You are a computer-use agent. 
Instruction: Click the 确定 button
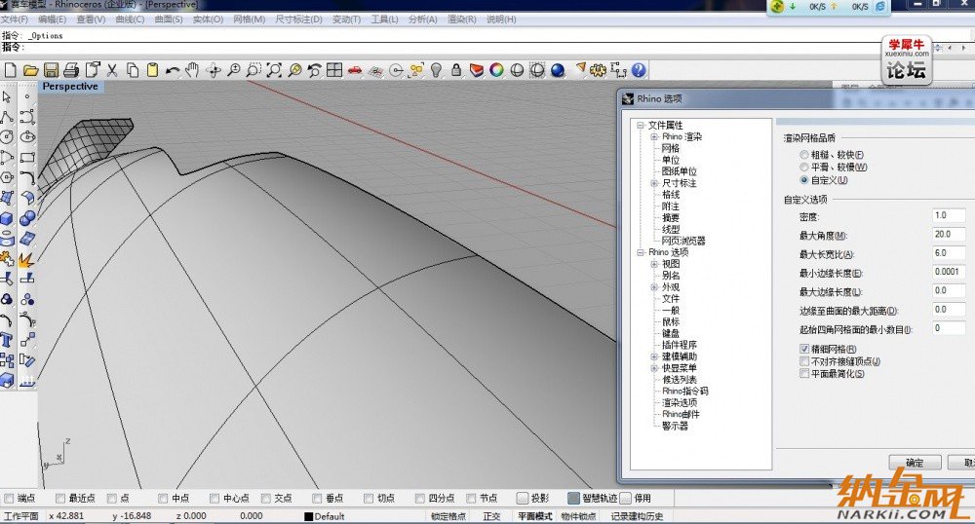pos(915,463)
